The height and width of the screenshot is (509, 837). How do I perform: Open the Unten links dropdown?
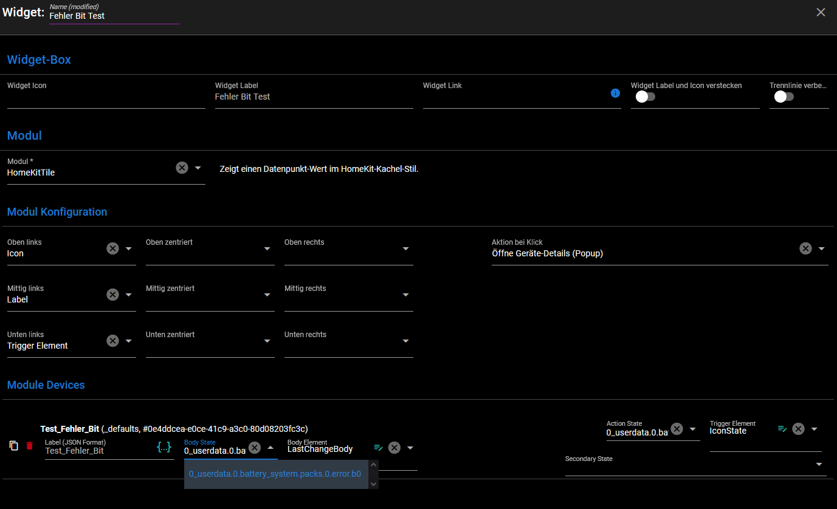(129, 341)
